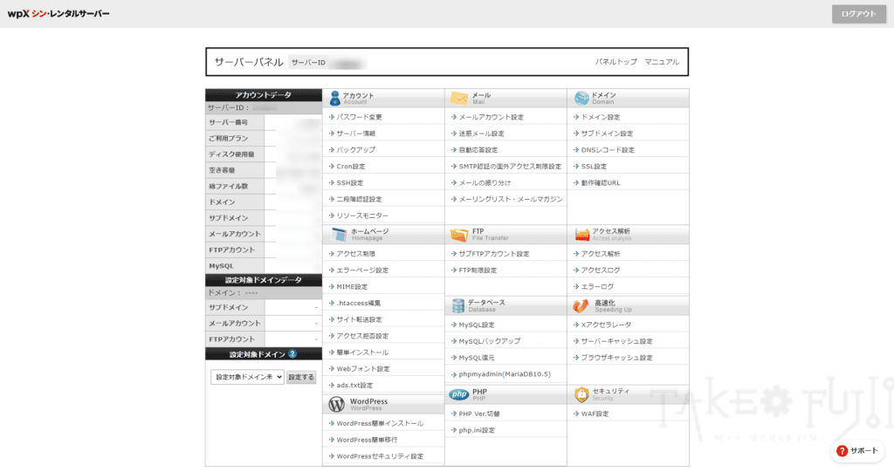Click the Security shield icon
894x472 pixels.
(x=581, y=394)
